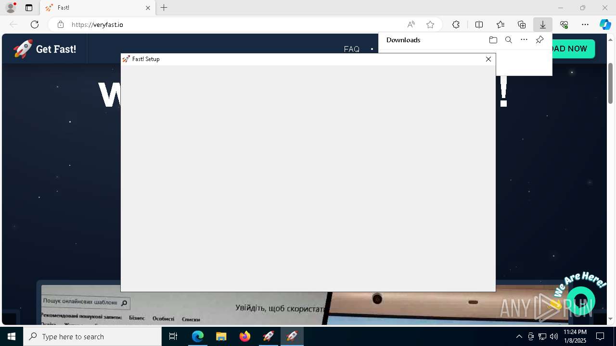Image resolution: width=616 pixels, height=346 pixels.
Task: Close the Fast! Setup window
Action: click(488, 59)
